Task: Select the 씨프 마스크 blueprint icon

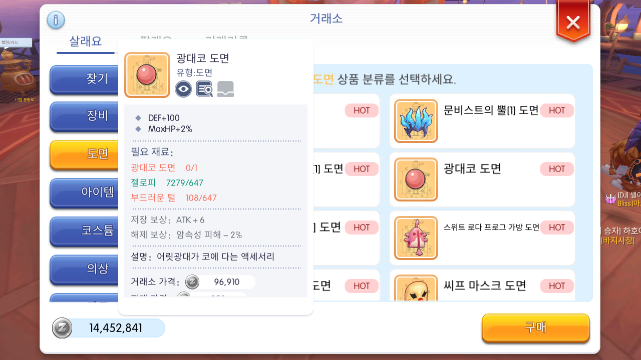Action: [x=416, y=288]
